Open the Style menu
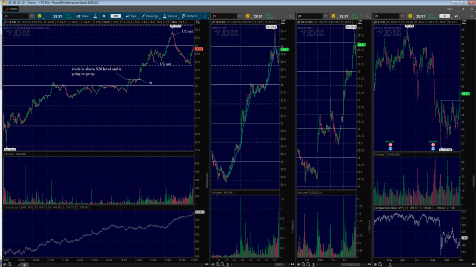Screen dimensions: 476x267 point(131,16)
